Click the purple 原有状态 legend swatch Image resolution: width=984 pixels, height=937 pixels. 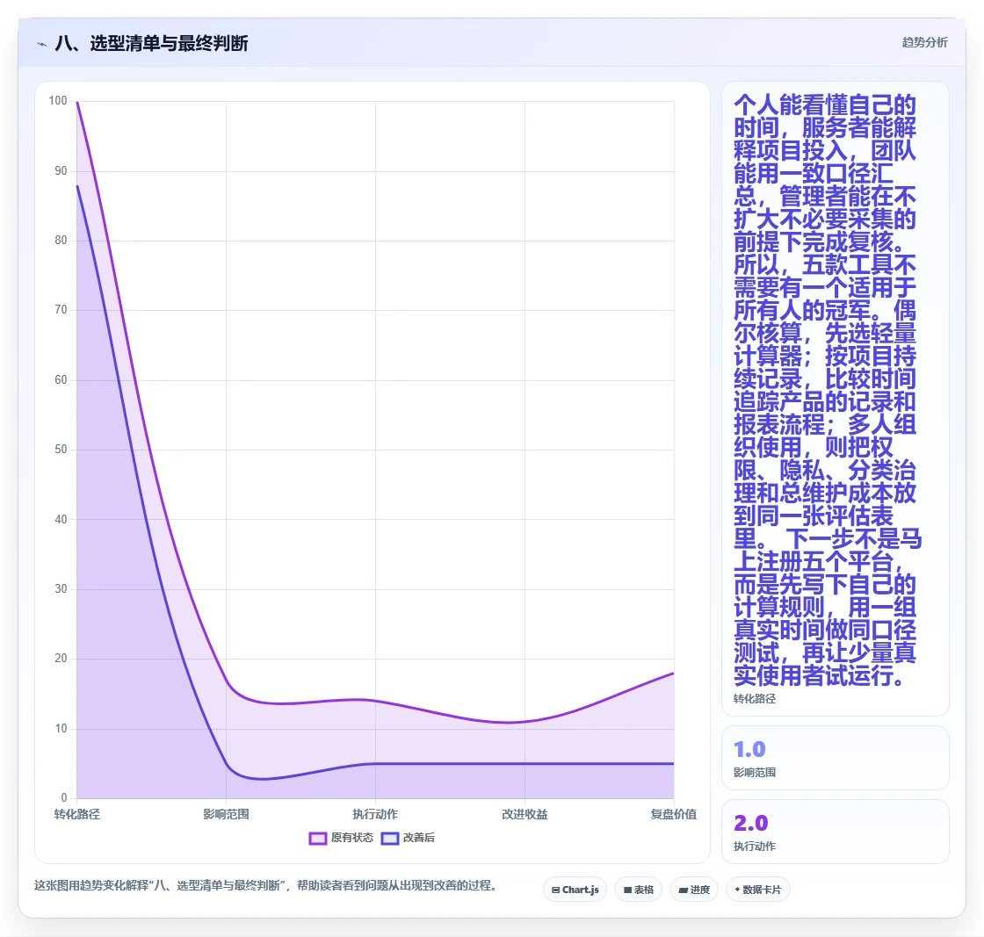(317, 839)
